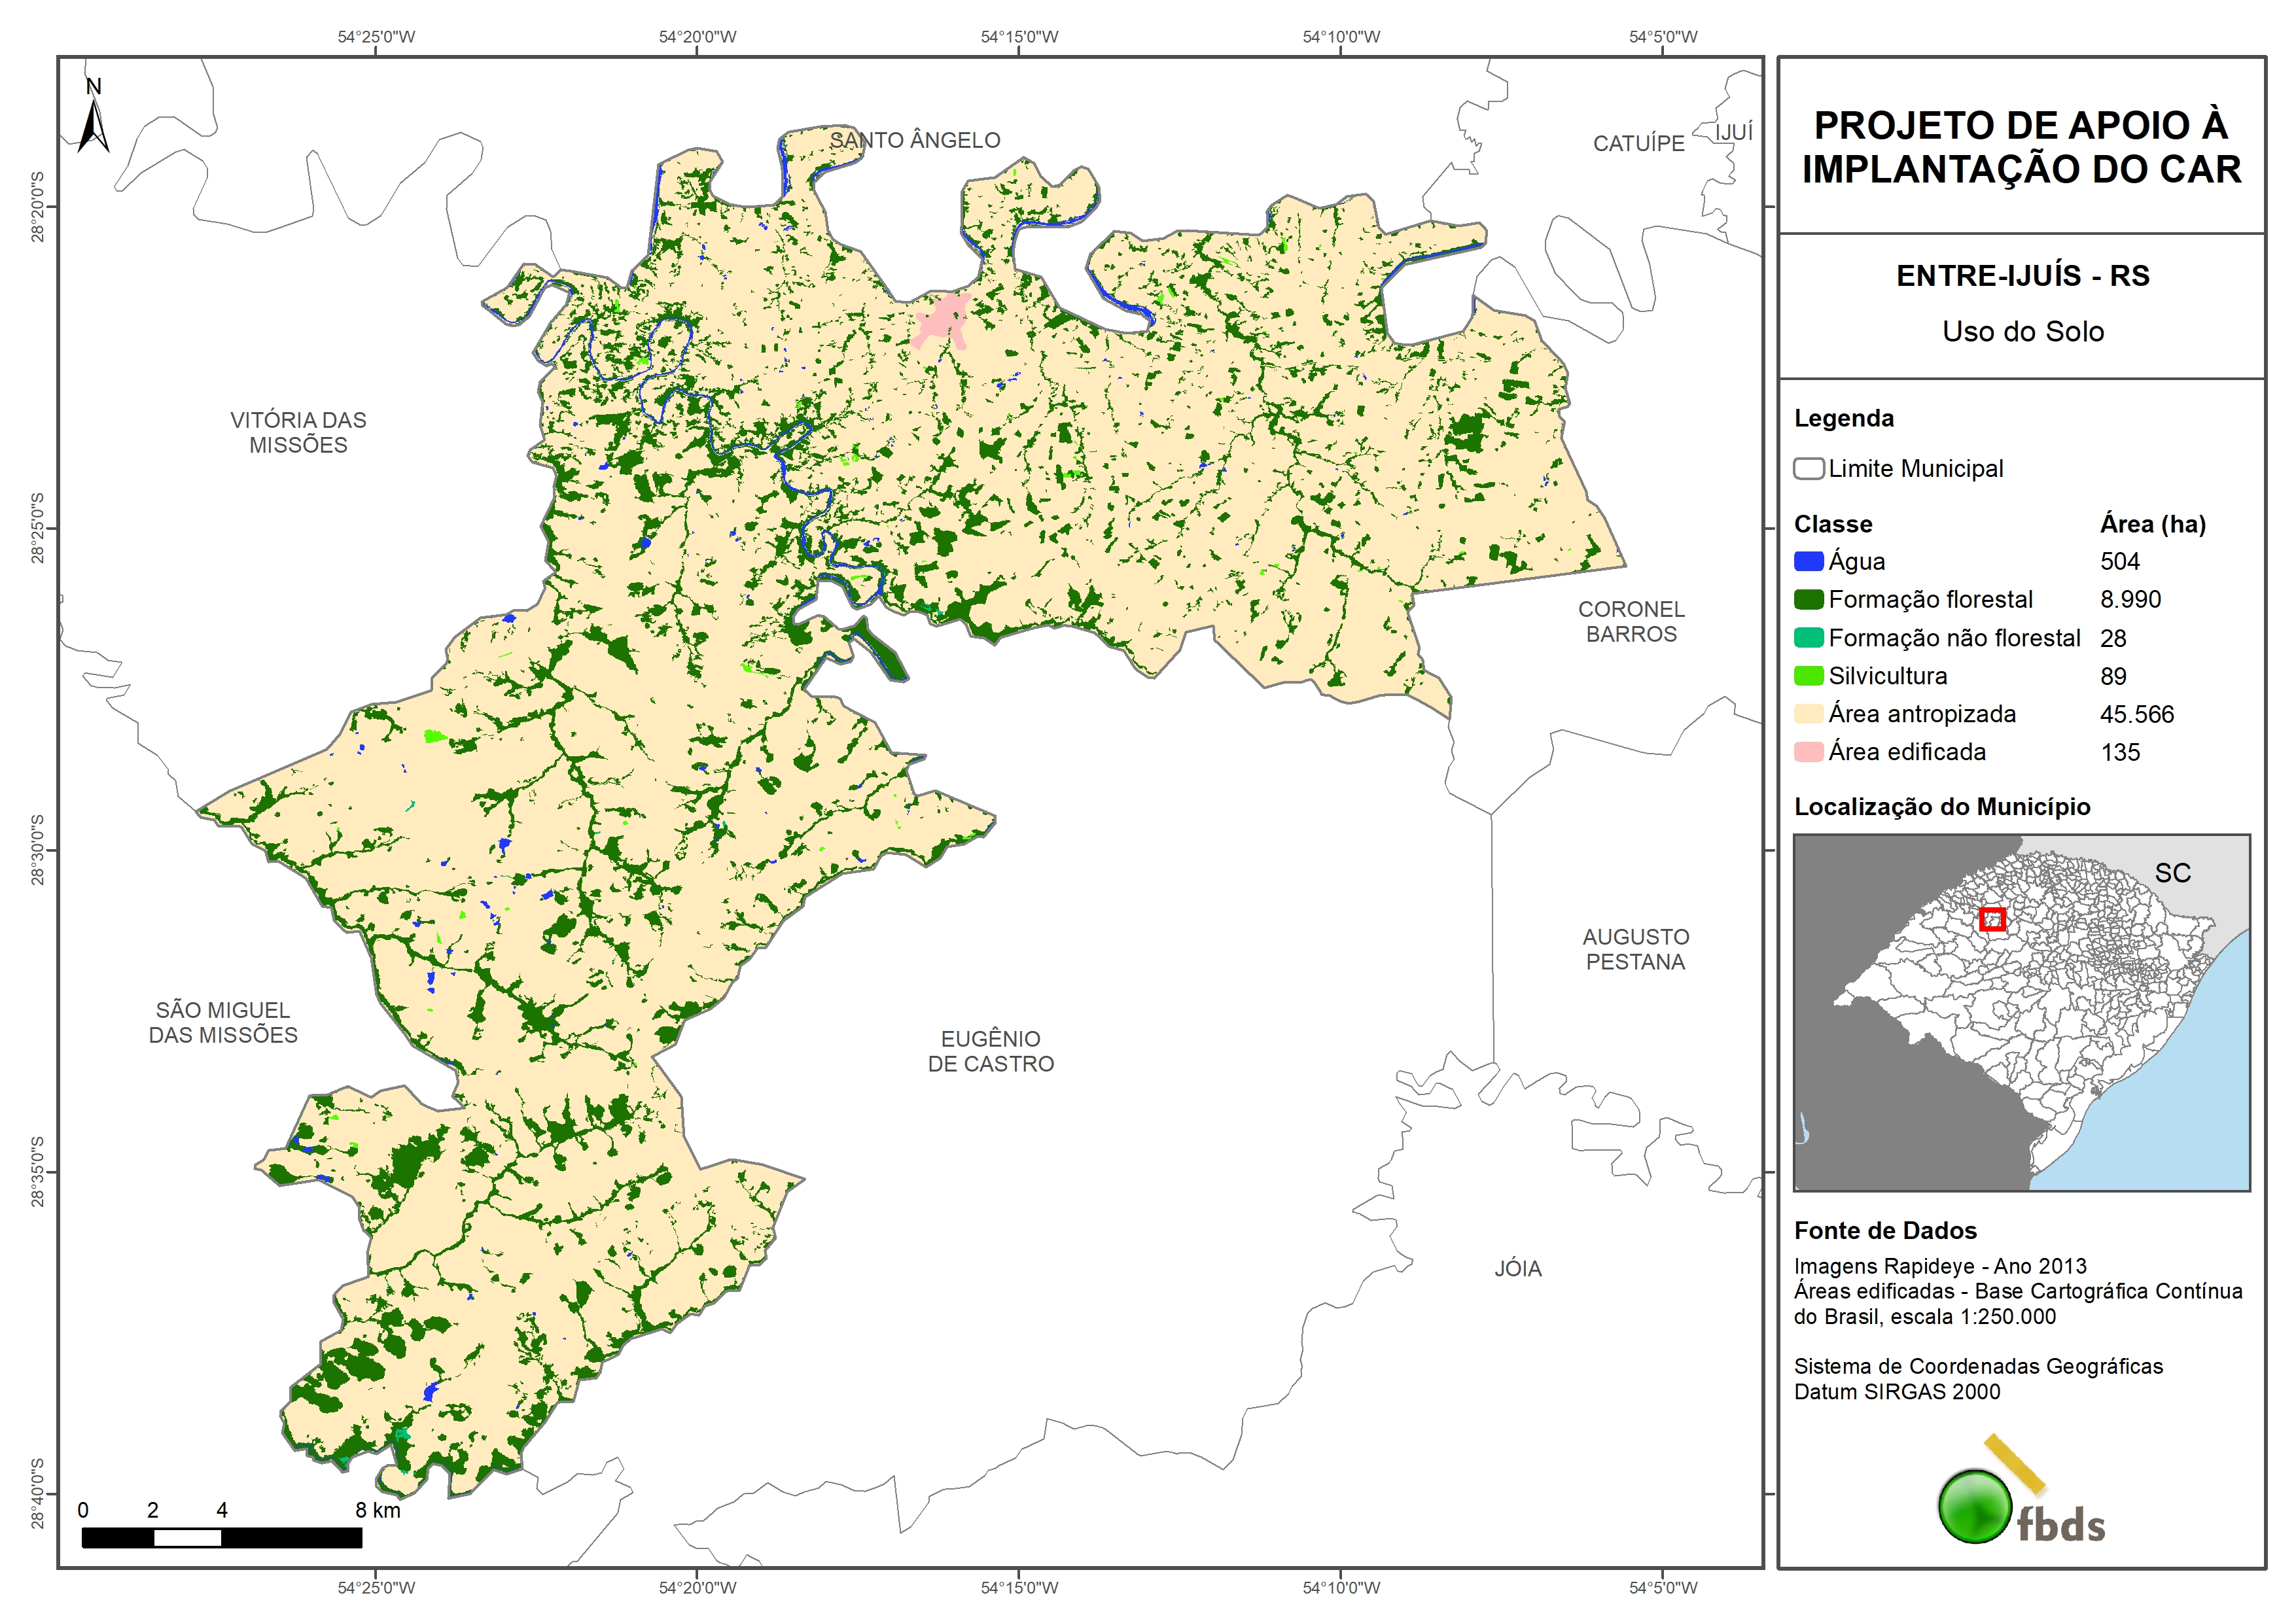Click the Área edificada pink swatch
This screenshot has height=1623, width=2296.
tap(1808, 752)
